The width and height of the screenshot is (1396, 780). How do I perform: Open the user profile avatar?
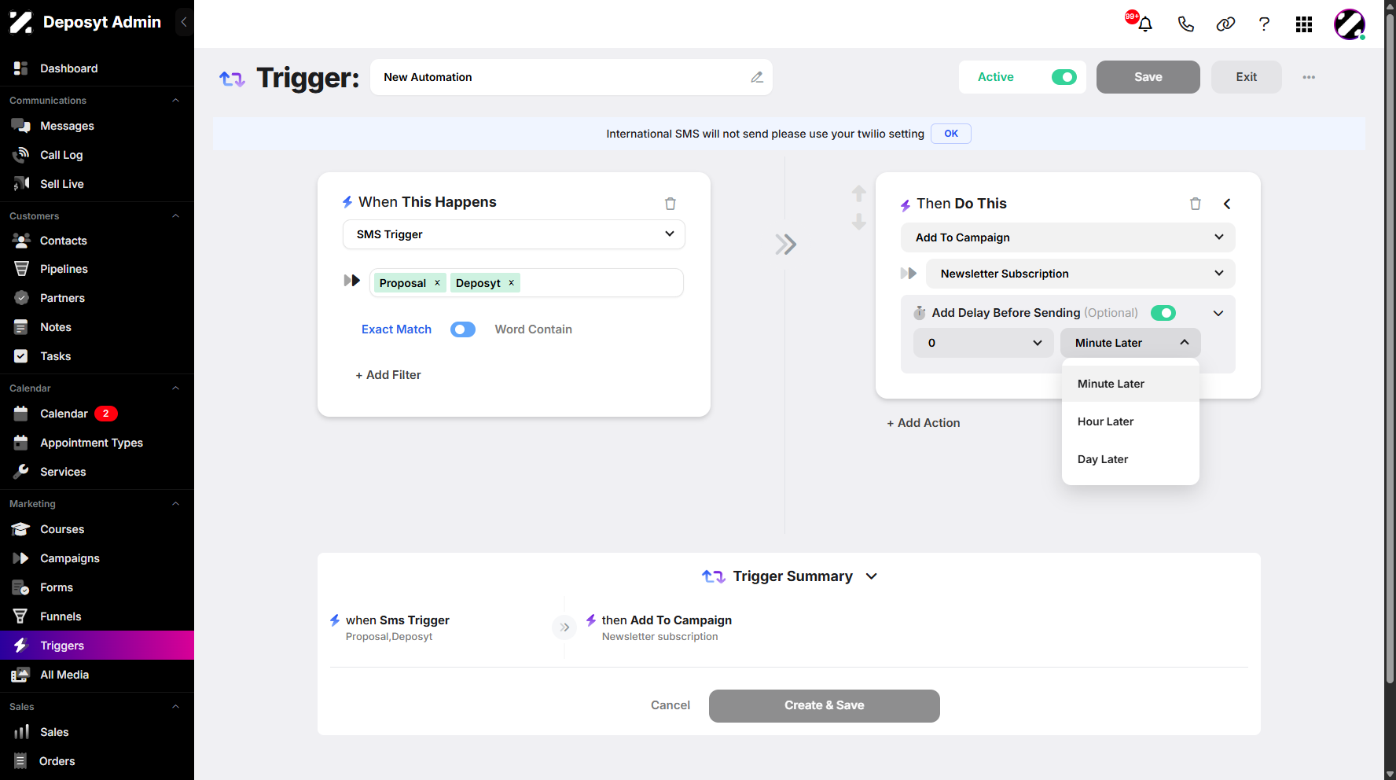coord(1349,24)
